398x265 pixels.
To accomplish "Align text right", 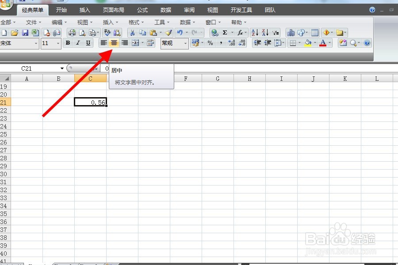I will pyautogui.click(x=124, y=43).
